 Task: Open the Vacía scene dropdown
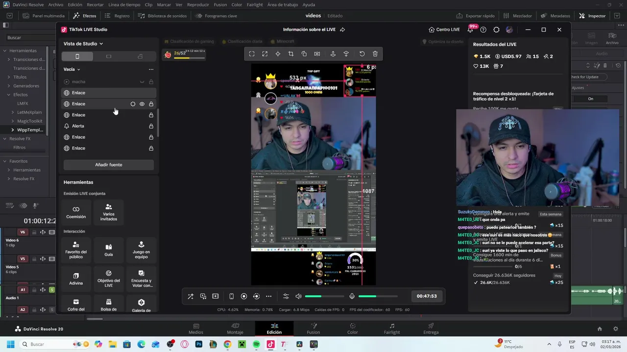[72, 69]
